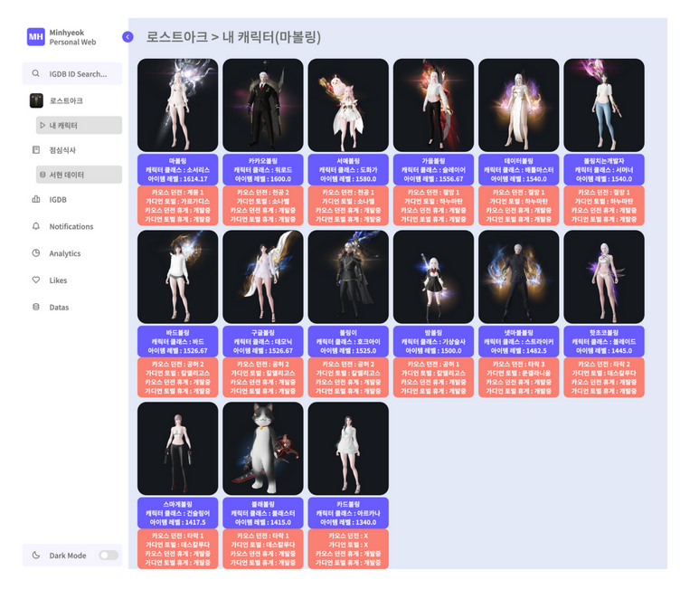The width and height of the screenshot is (699, 589).
Task: Open the Notifications menu item
Action: 72,226
